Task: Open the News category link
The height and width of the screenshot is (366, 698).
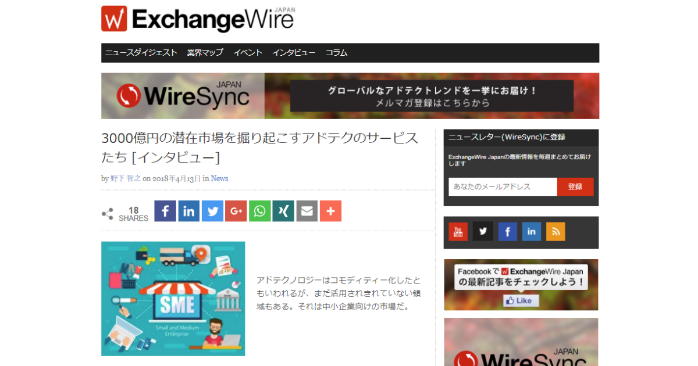Action: 219,178
